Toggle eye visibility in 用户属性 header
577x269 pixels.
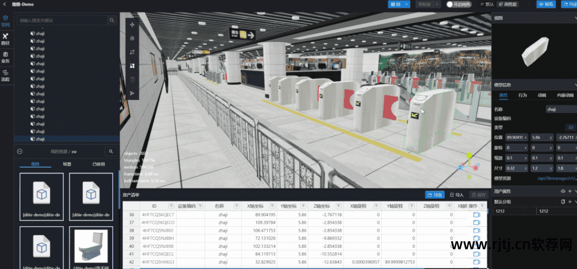click(x=563, y=191)
